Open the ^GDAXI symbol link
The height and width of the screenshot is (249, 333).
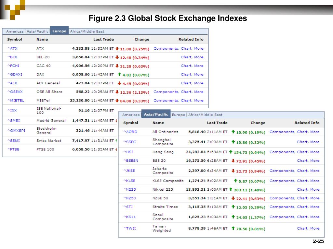[15, 74]
